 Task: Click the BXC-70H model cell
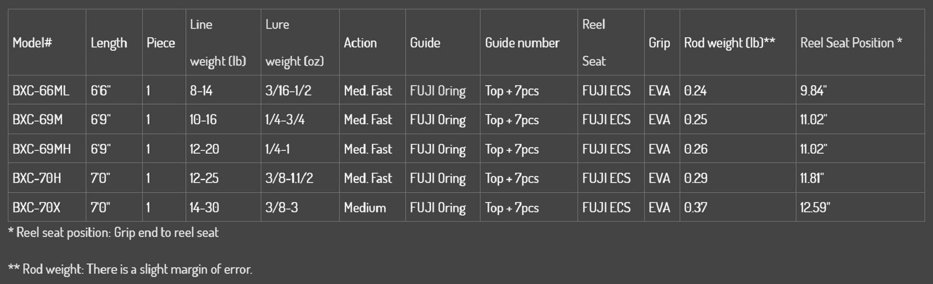(37, 178)
